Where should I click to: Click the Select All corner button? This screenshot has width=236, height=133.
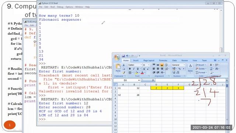115,85
